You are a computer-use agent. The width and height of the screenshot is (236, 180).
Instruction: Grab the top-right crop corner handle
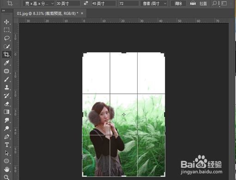[x=163, y=54]
